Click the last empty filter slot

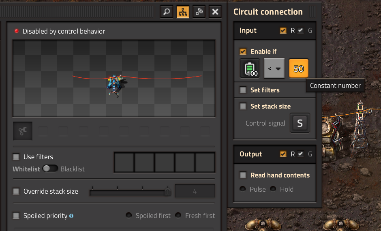tap(205, 162)
